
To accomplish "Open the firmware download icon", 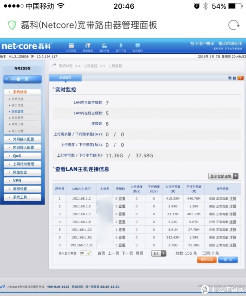I will pyautogui.click(x=121, y=47).
